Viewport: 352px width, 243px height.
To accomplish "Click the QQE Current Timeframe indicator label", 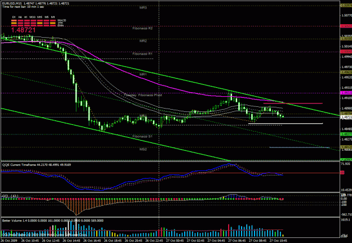I will point(37,165).
